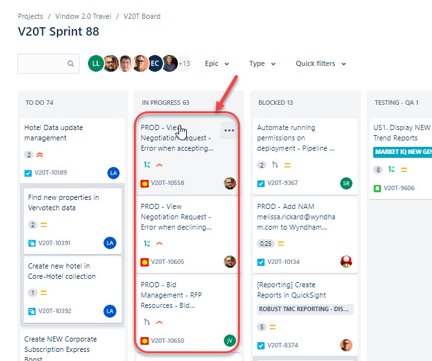Viewport: 432px width, 361px height.
Task: Click assignee photo on V20T-10605 card
Action: tap(230, 262)
